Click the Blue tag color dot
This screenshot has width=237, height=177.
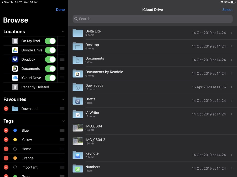click(15, 130)
